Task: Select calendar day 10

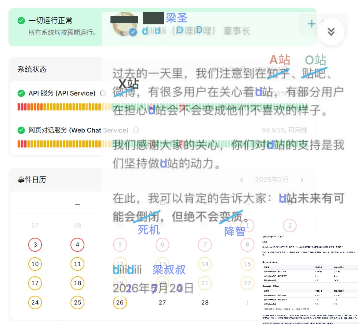Action: 35,264
